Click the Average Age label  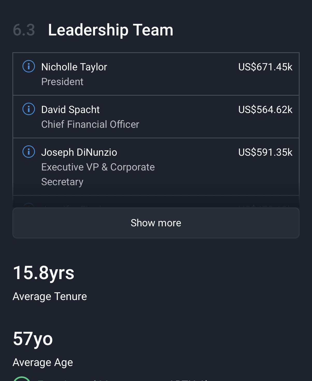(43, 362)
